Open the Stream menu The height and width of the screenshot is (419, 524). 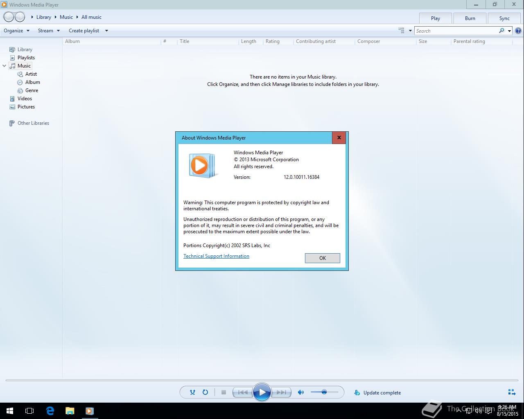coord(49,31)
